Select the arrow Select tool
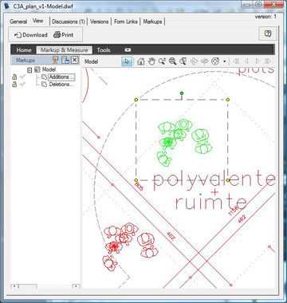 127,61
